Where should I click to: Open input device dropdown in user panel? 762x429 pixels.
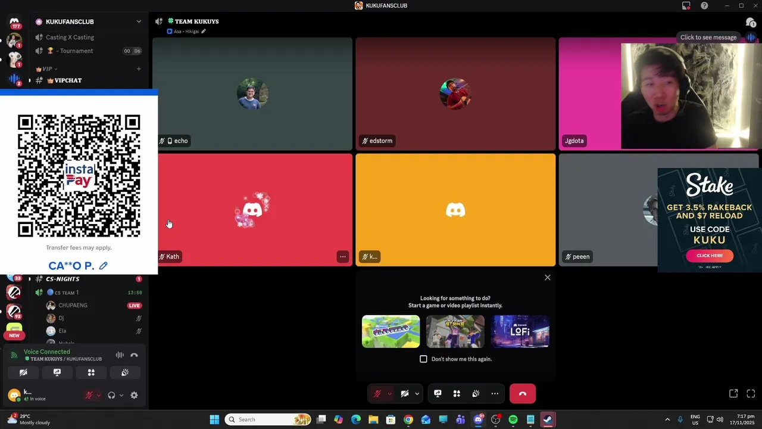coord(99,395)
